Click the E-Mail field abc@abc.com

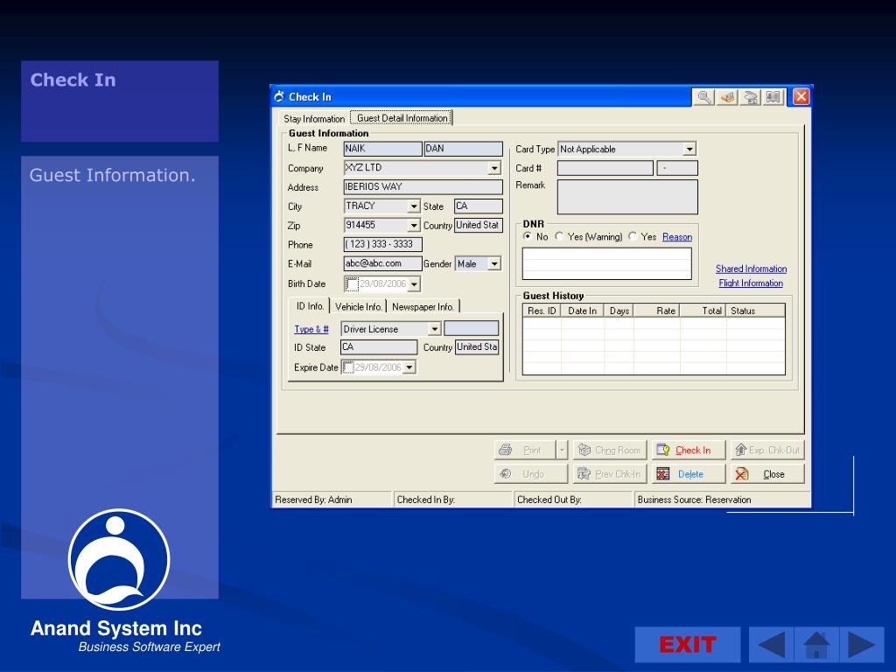pyautogui.click(x=383, y=263)
